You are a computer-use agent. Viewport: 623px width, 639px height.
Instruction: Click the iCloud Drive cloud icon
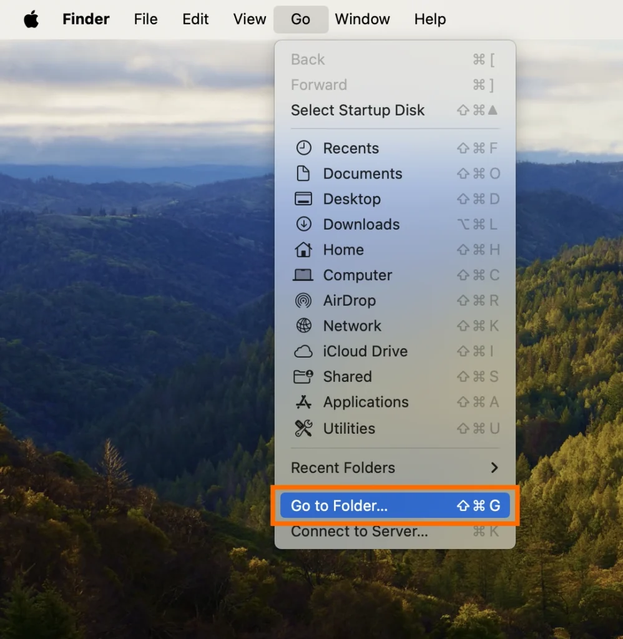(x=303, y=351)
